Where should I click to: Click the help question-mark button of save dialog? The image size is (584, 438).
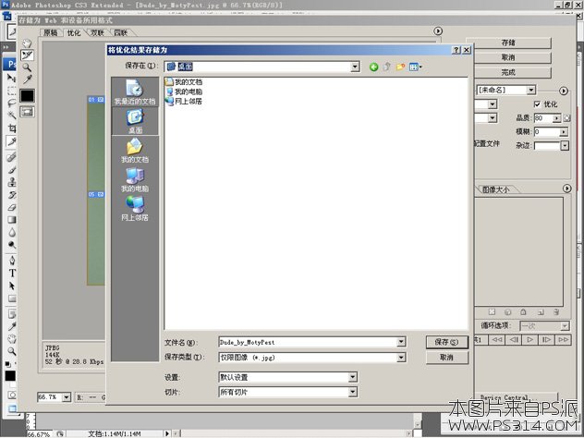[456, 50]
